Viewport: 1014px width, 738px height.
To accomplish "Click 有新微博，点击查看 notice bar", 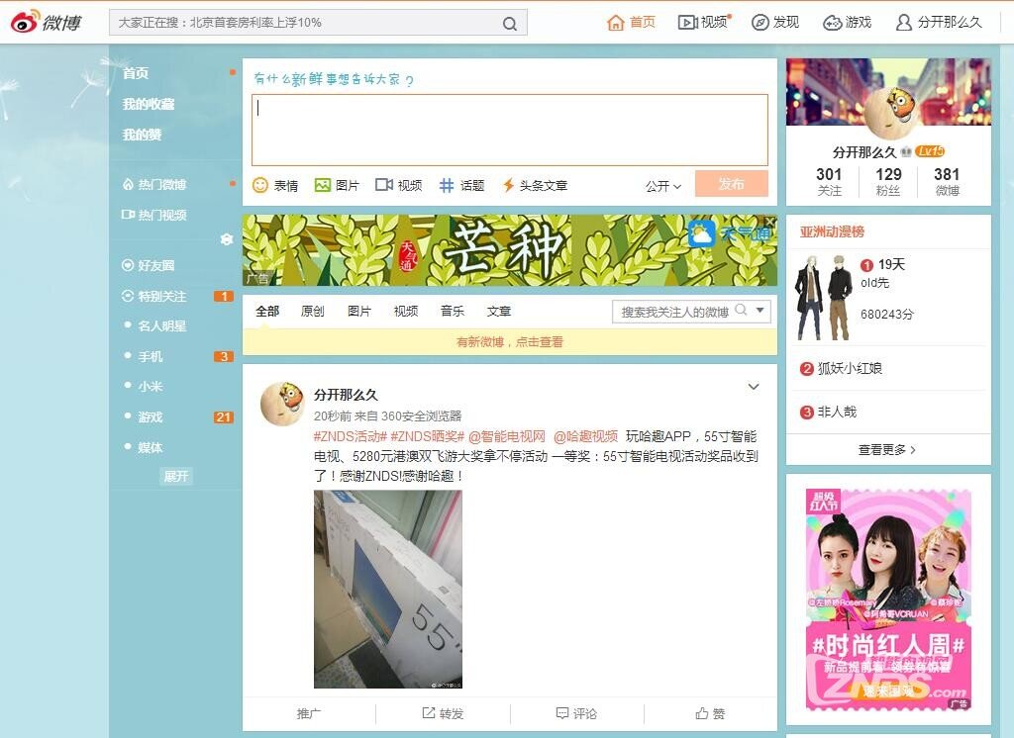I will 510,342.
